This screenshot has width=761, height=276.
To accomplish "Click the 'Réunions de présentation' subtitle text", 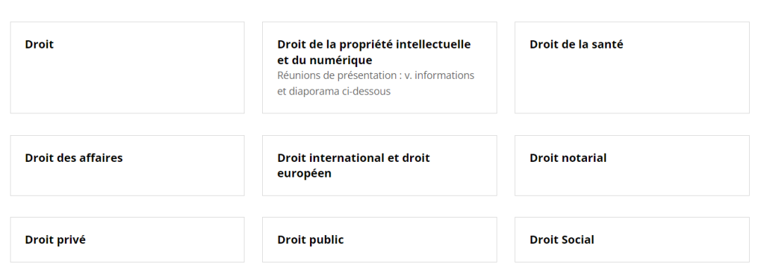I will coord(337,75).
